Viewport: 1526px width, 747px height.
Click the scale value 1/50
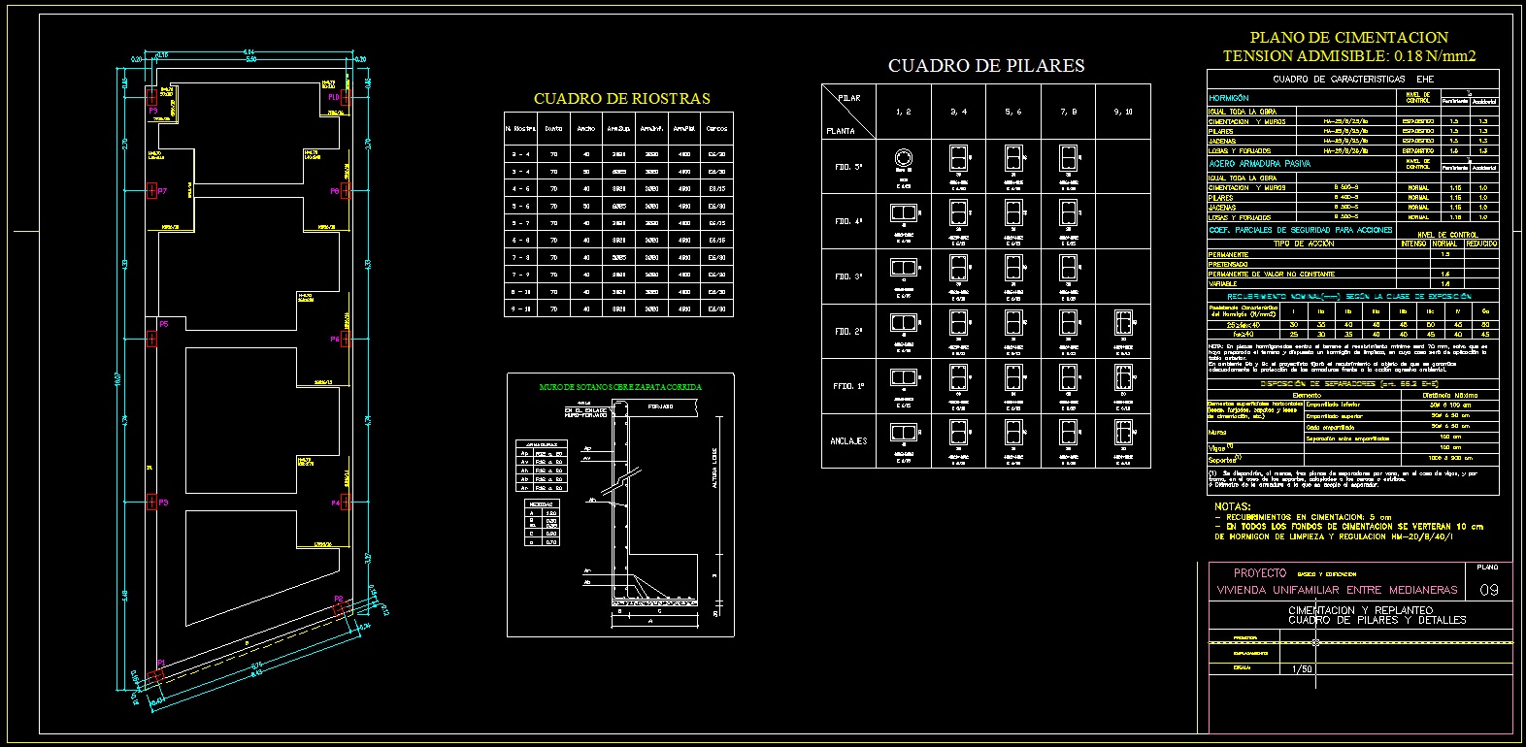(1302, 669)
